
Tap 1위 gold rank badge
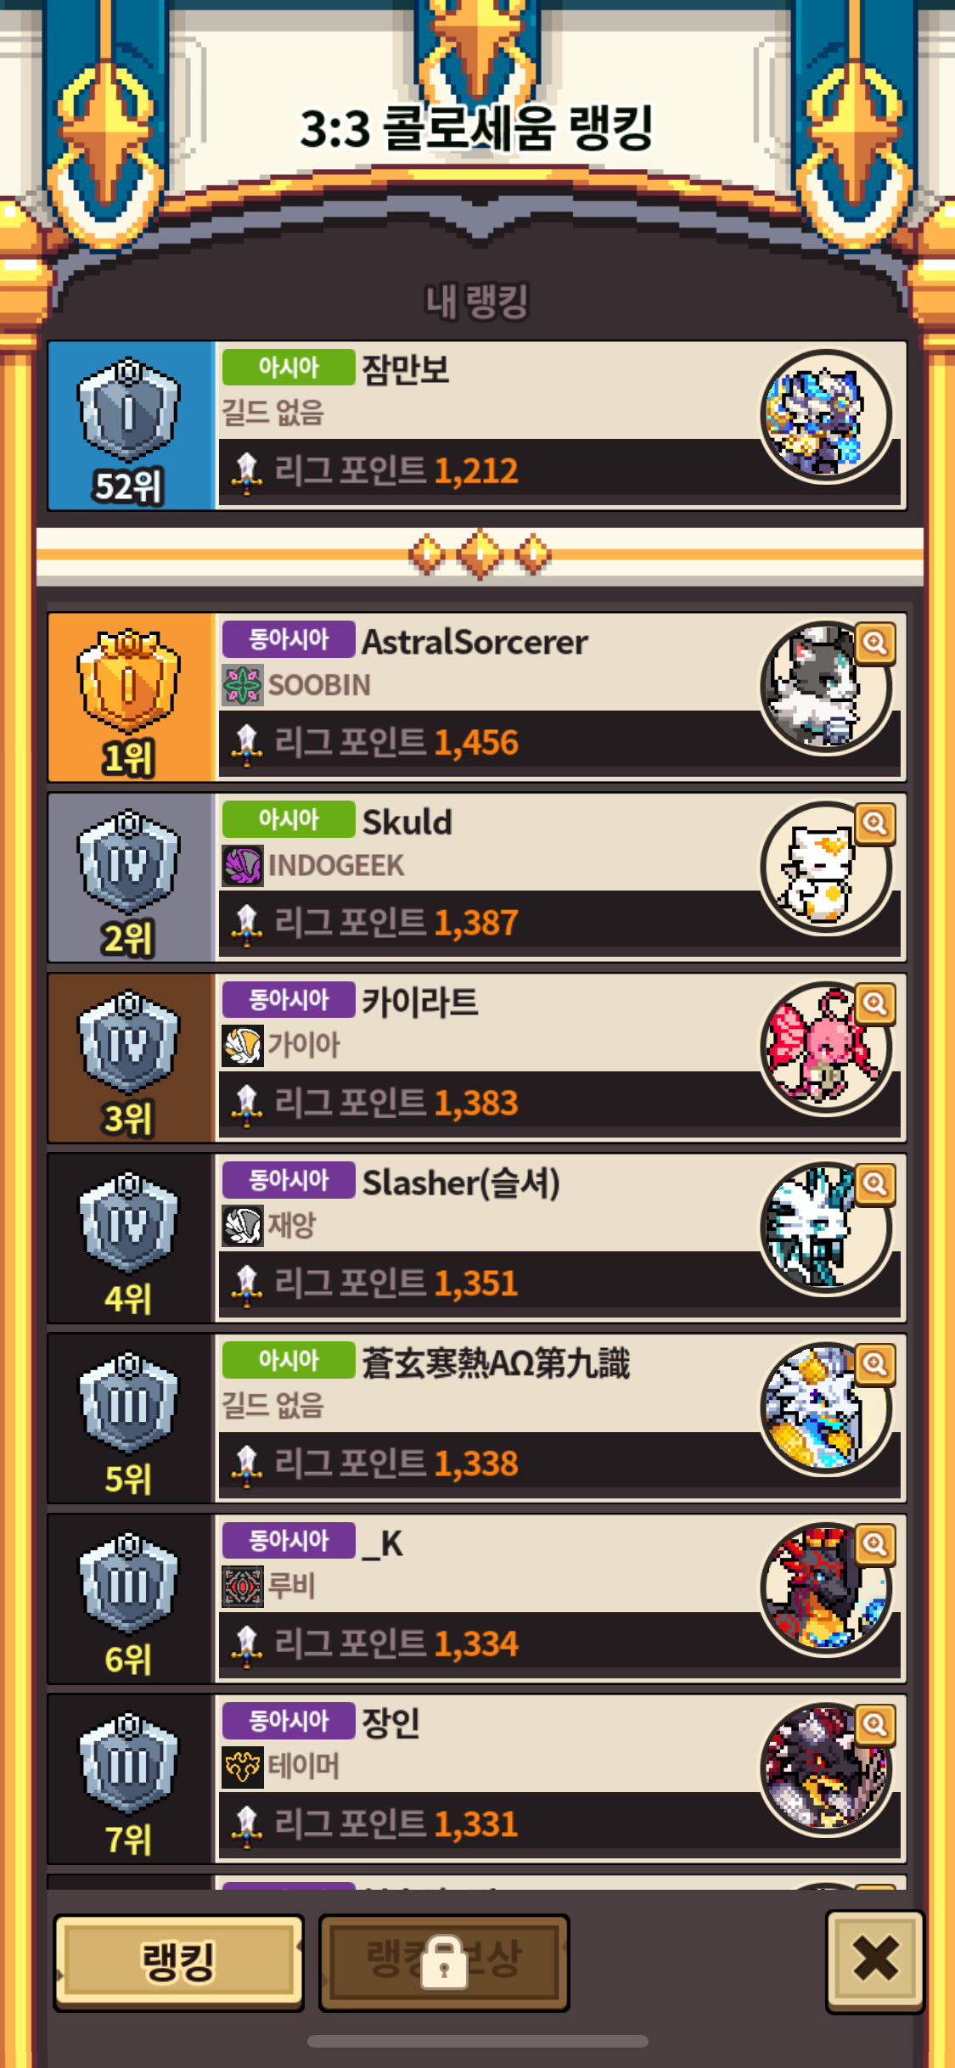point(128,682)
